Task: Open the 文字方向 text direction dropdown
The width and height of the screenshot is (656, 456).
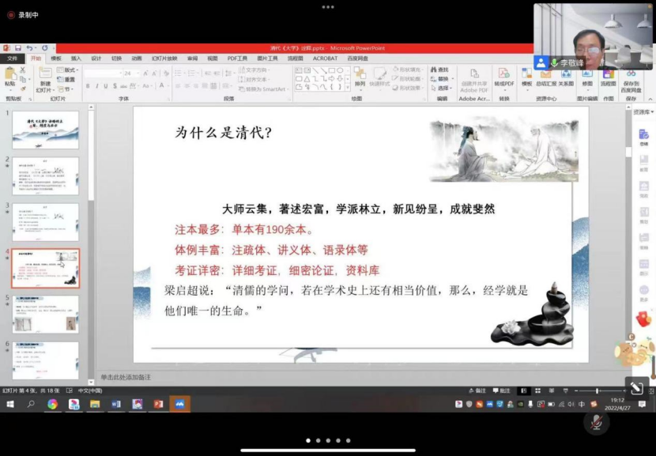Action: (254, 70)
